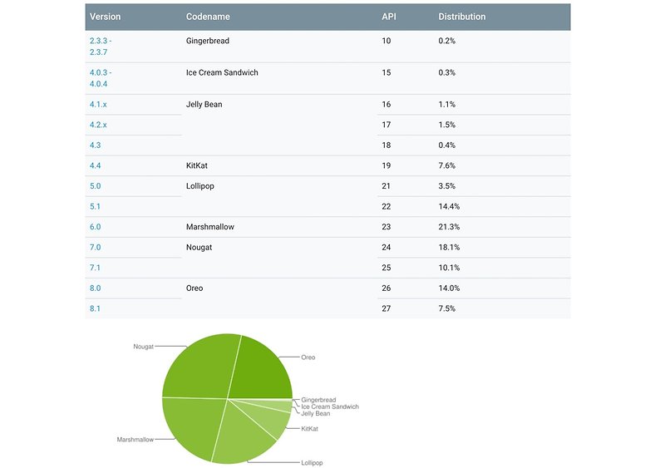Open the 4.0.3 - 4.0.4 version link
The image size is (650, 468).
tap(101, 78)
